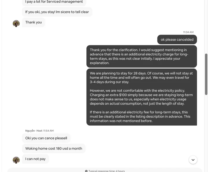
Task: Click the 'I can not pay' message
Action: point(36,159)
